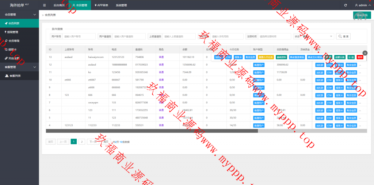Close the expanded action popup with X

click(365, 53)
